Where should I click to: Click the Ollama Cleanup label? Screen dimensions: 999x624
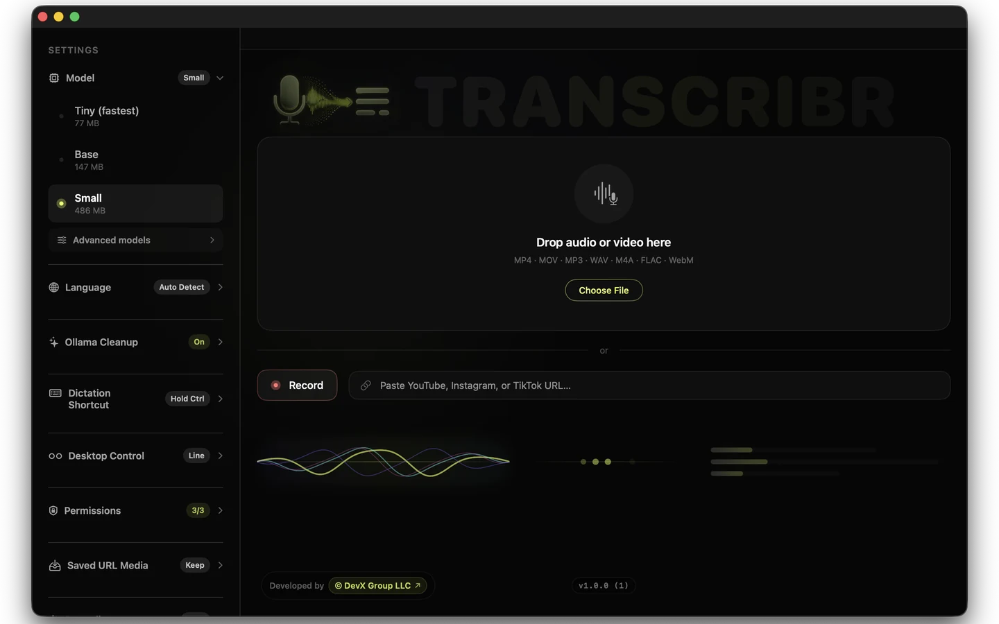tap(101, 342)
